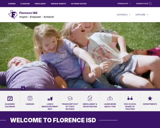Click the Departments star icon
The width and height of the screenshot is (160, 128).
pyautogui.click(x=150, y=98)
